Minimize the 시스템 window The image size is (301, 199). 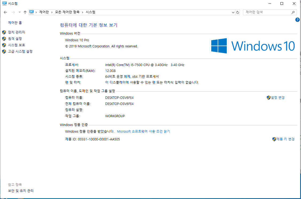270,3
